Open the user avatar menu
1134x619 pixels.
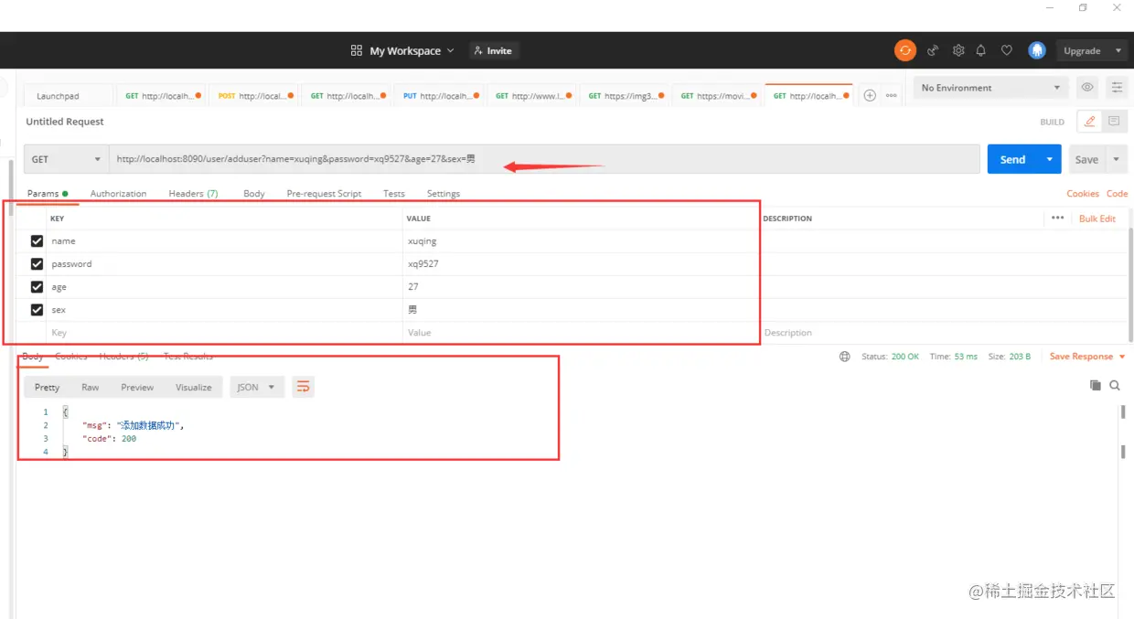tap(1037, 51)
